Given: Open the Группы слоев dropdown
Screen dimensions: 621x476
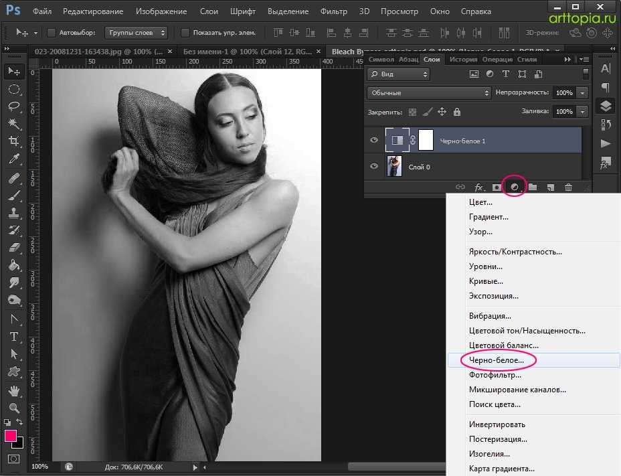Looking at the screenshot, I should 136,33.
